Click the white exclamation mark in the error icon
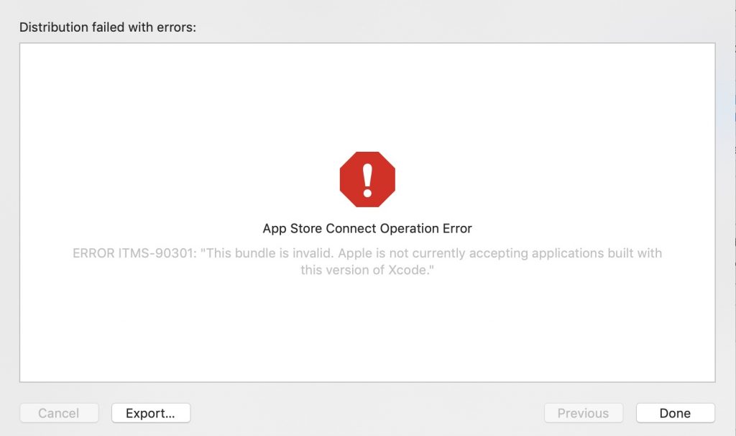Screen dimensions: 736x436 [367, 180]
